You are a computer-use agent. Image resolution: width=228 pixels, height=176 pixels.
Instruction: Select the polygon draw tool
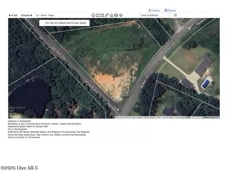point(102,15)
